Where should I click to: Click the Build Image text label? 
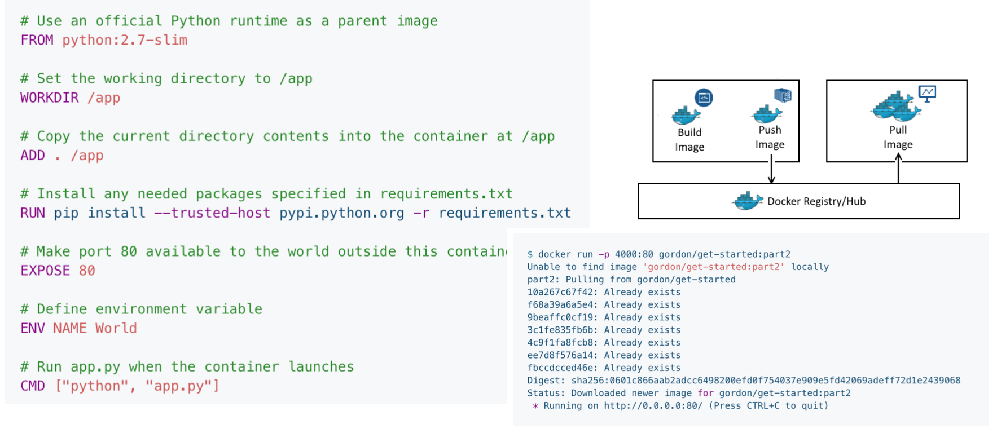[689, 139]
